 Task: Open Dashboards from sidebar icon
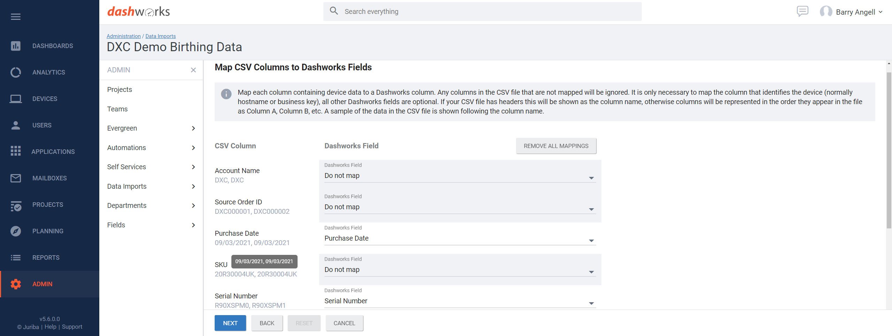point(16,46)
